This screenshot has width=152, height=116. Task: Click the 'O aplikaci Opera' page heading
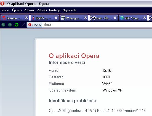74,56
